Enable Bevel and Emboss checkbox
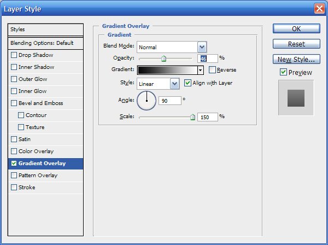Image resolution: width=328 pixels, height=245 pixels. click(14, 103)
